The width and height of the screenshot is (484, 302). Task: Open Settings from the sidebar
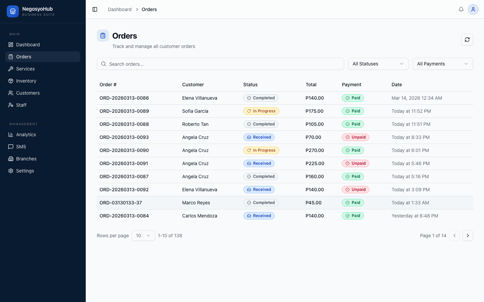pyautogui.click(x=10, y=170)
